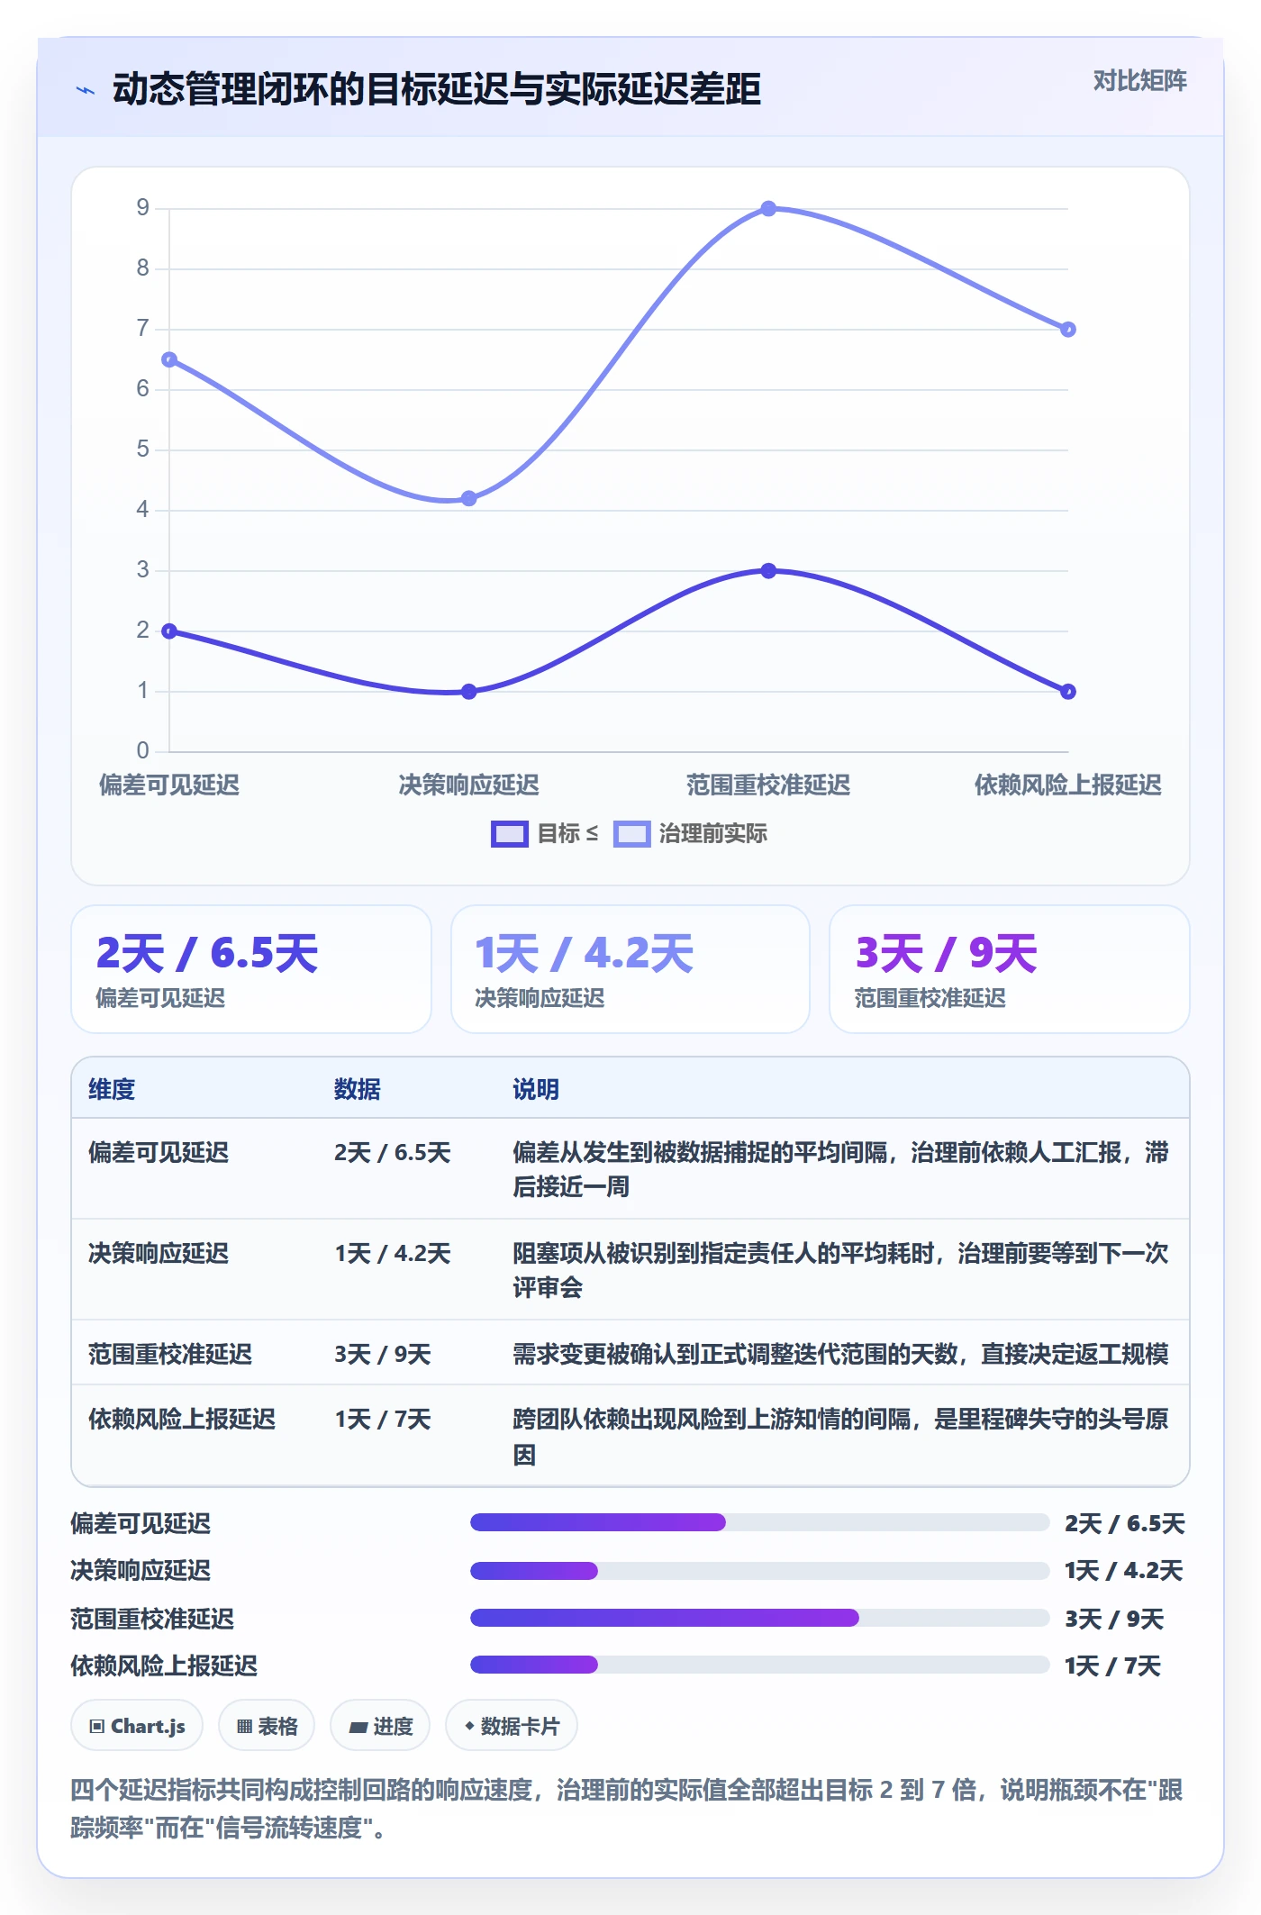Screen dimensions: 1261x1915
Task: Select the 治理前实际 point valued 7 on the chart
Action: coord(1067,330)
